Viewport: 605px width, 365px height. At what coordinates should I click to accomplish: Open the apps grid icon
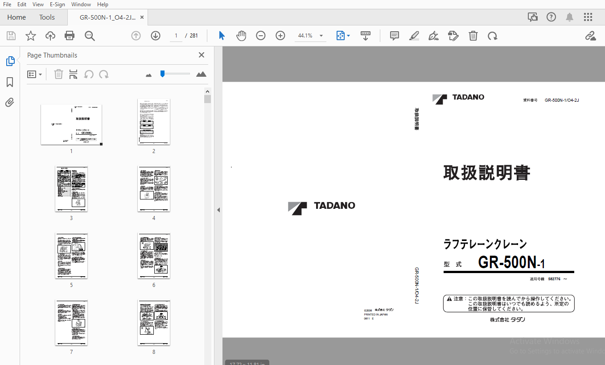click(x=588, y=17)
